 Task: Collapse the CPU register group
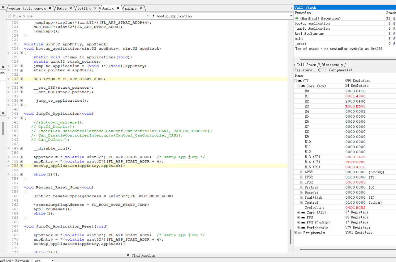(x=296, y=81)
